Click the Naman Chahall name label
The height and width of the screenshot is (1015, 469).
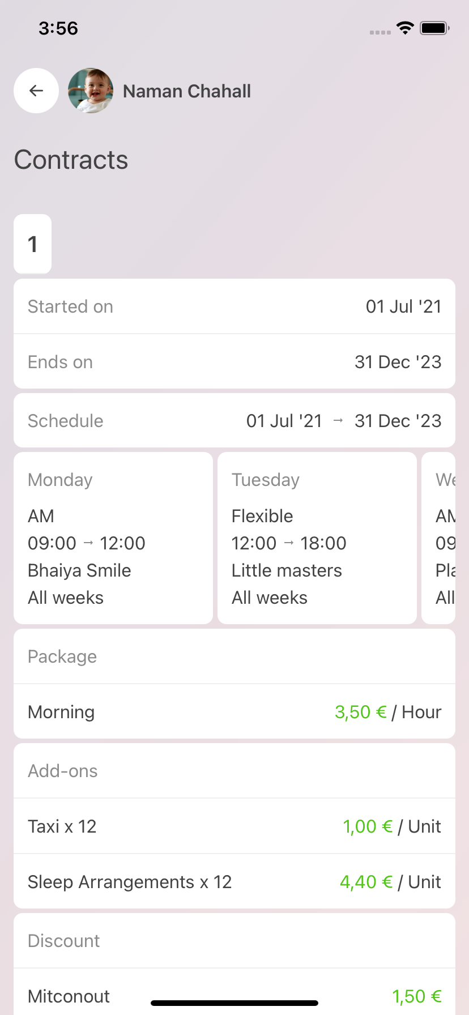tap(187, 91)
